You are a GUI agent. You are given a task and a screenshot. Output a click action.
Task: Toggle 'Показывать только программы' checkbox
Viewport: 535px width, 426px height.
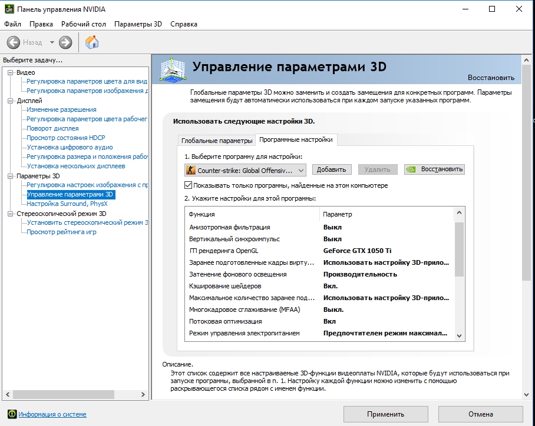[188, 185]
